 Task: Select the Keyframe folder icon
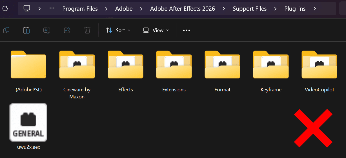click(271, 64)
